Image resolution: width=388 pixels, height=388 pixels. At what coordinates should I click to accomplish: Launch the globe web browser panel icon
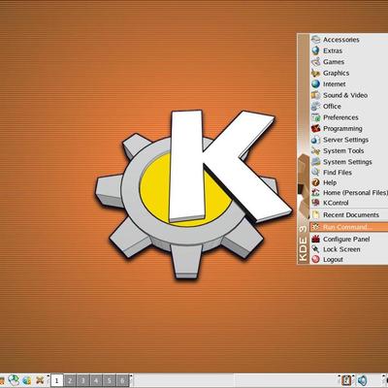point(14,380)
